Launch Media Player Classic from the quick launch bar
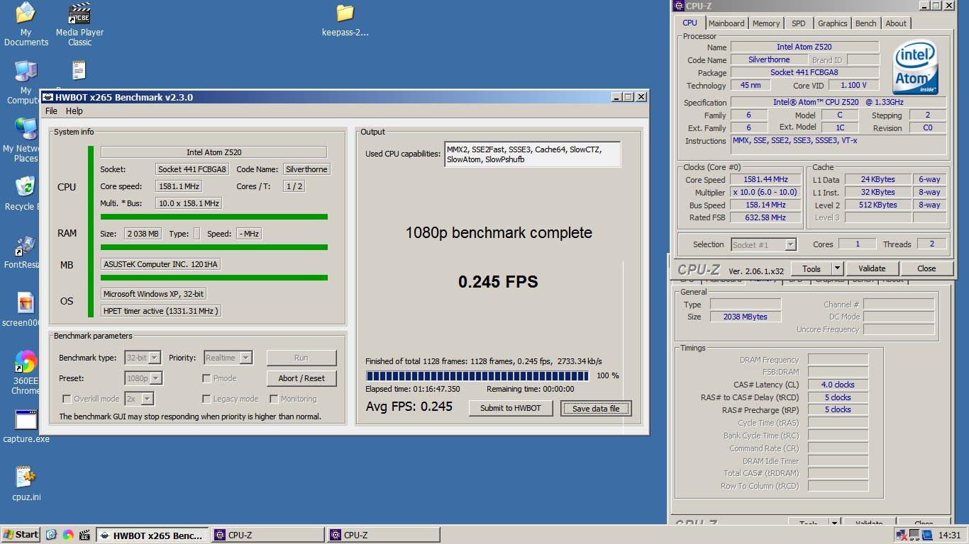969x544 pixels. point(85,535)
